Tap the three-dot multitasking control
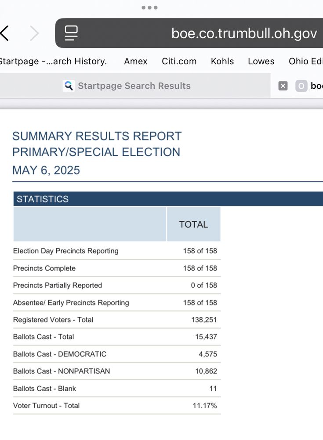Viewport: 323px width, 440px height. click(149, 7)
